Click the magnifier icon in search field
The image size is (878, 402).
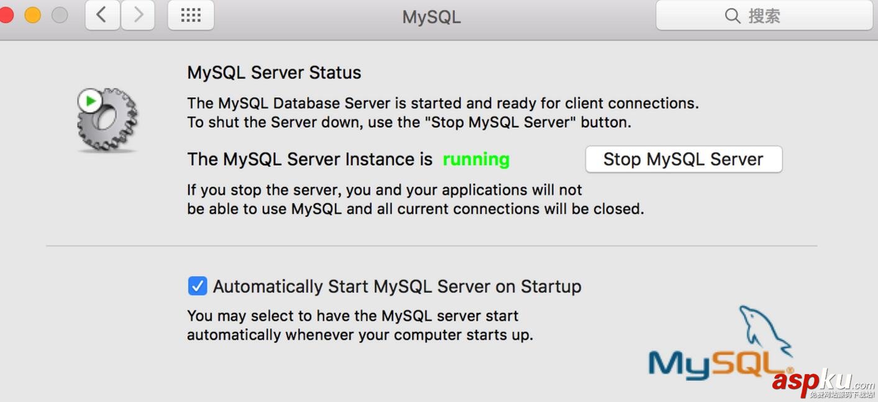pyautogui.click(x=733, y=16)
